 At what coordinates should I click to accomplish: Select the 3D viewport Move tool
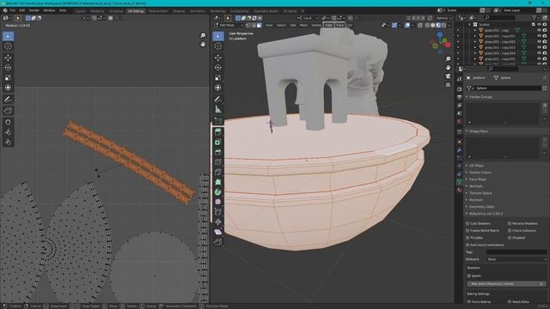217,58
